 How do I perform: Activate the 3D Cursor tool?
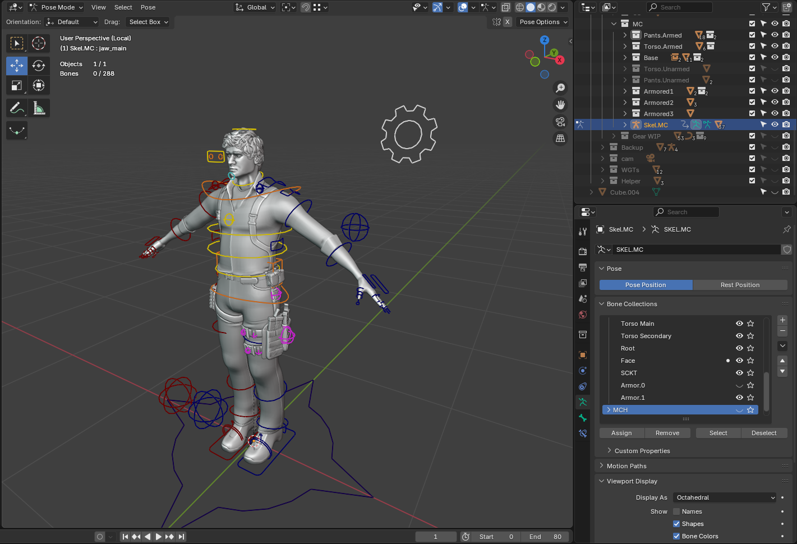[x=39, y=43]
